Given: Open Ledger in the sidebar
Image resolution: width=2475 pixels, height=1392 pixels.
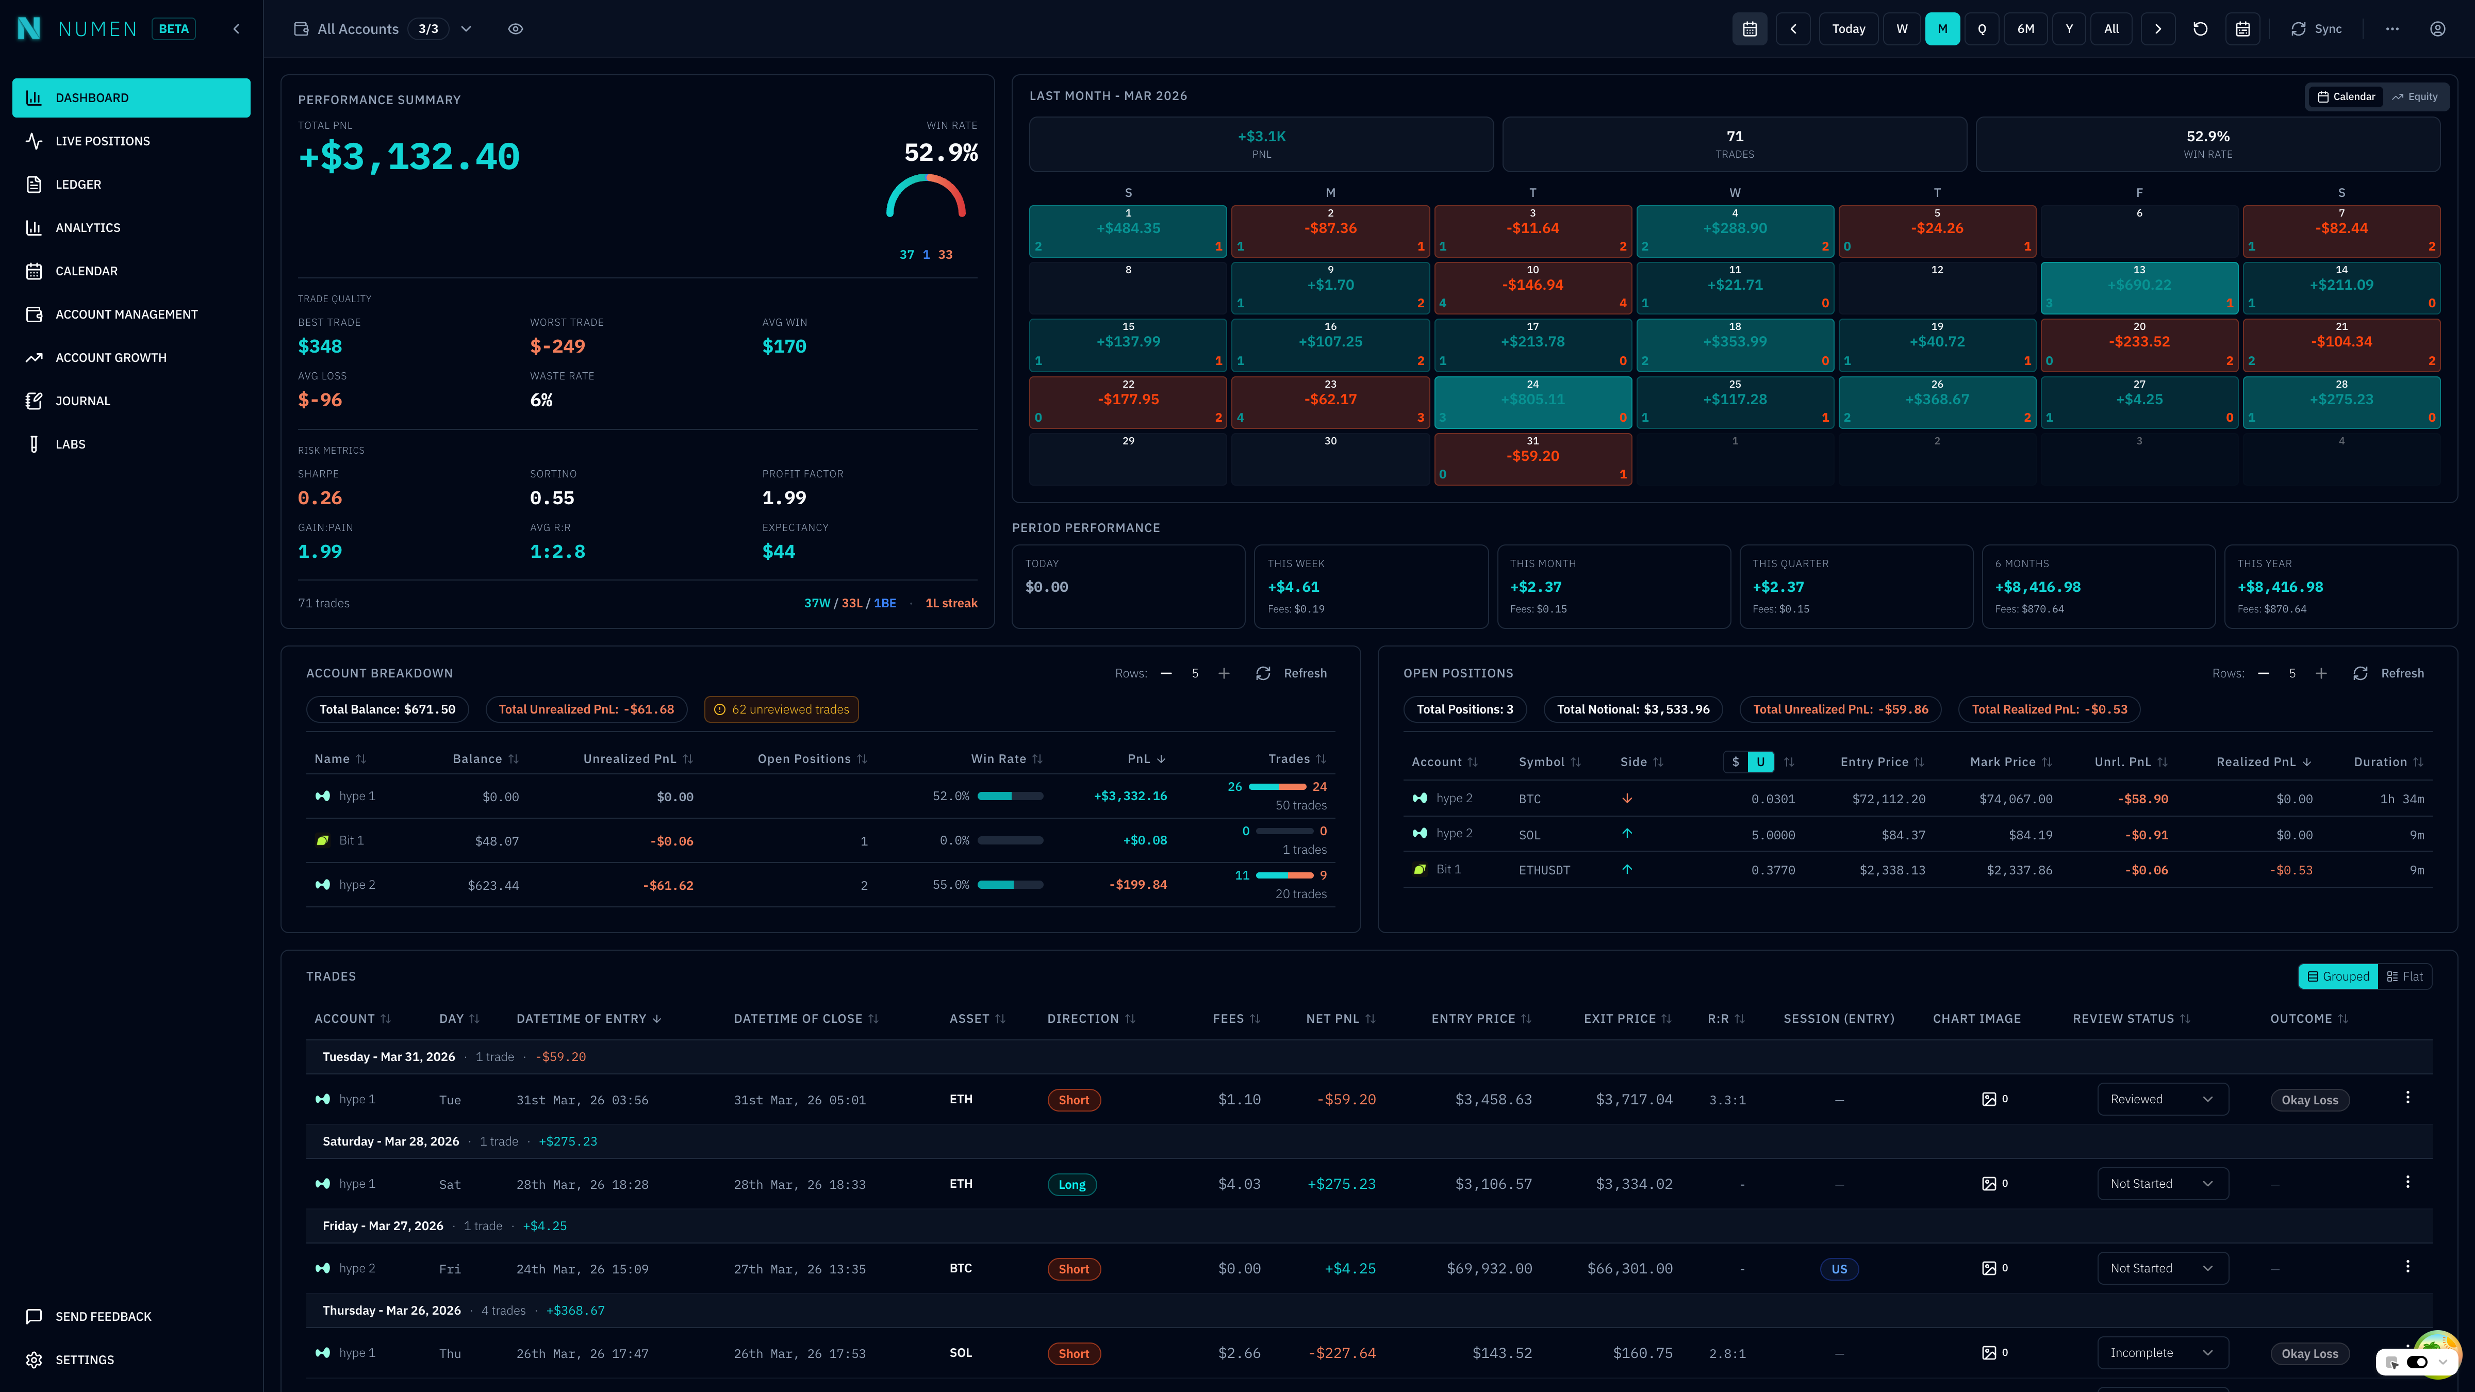Looking at the screenshot, I should [x=131, y=185].
